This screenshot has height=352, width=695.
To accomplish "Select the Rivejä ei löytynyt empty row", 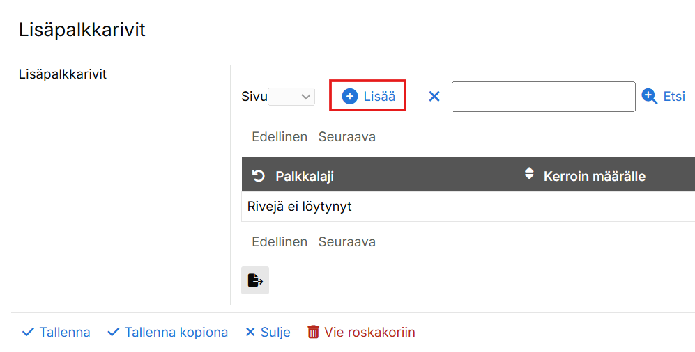I will pyautogui.click(x=300, y=207).
